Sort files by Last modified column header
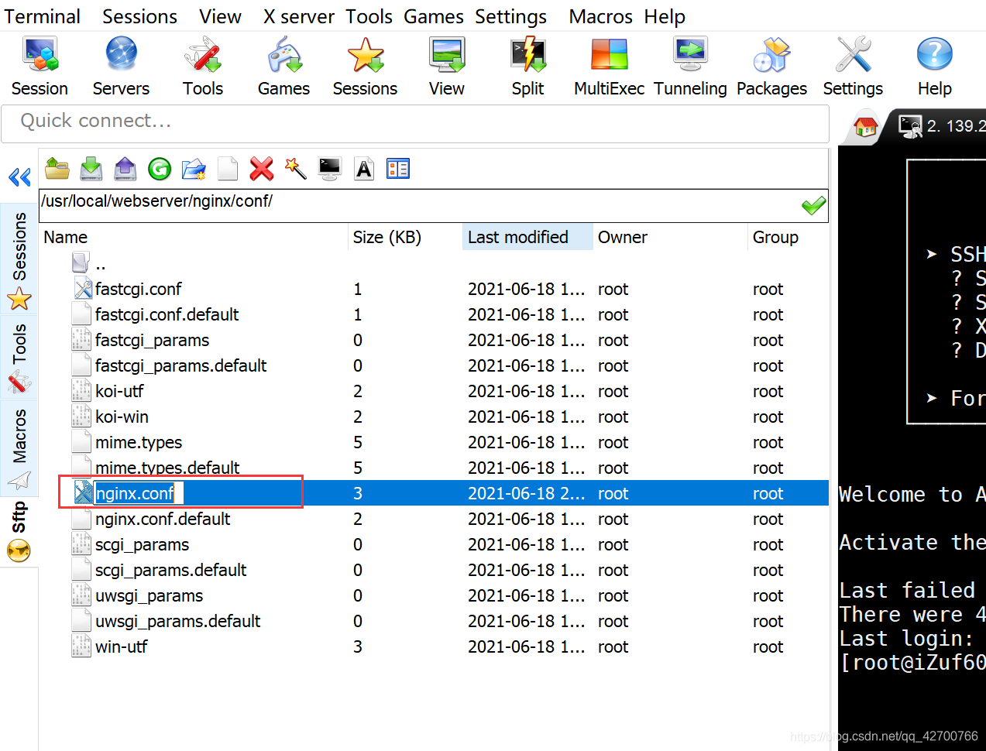The height and width of the screenshot is (751, 986). pyautogui.click(x=527, y=237)
